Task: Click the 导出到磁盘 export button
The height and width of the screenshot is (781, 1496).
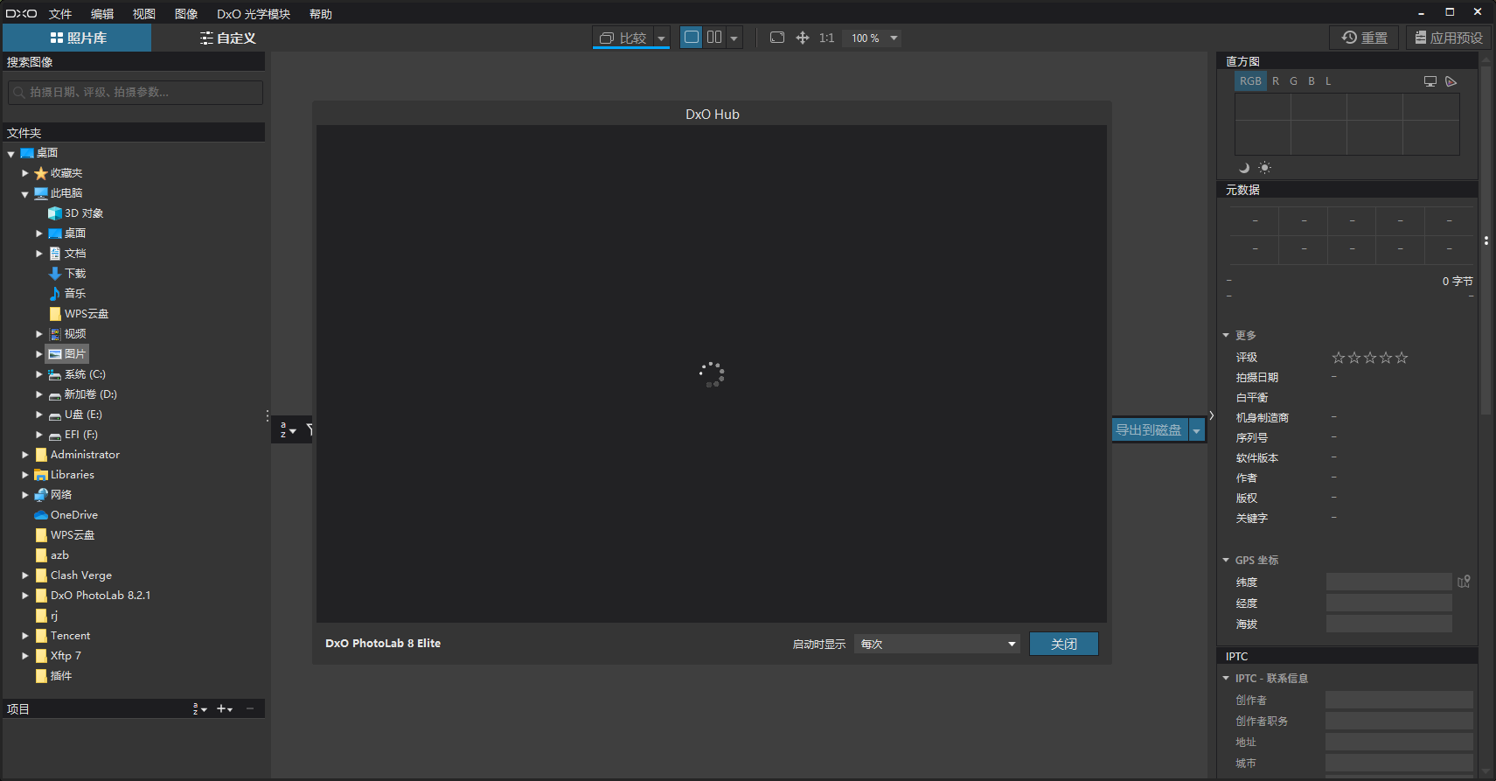Action: point(1148,430)
